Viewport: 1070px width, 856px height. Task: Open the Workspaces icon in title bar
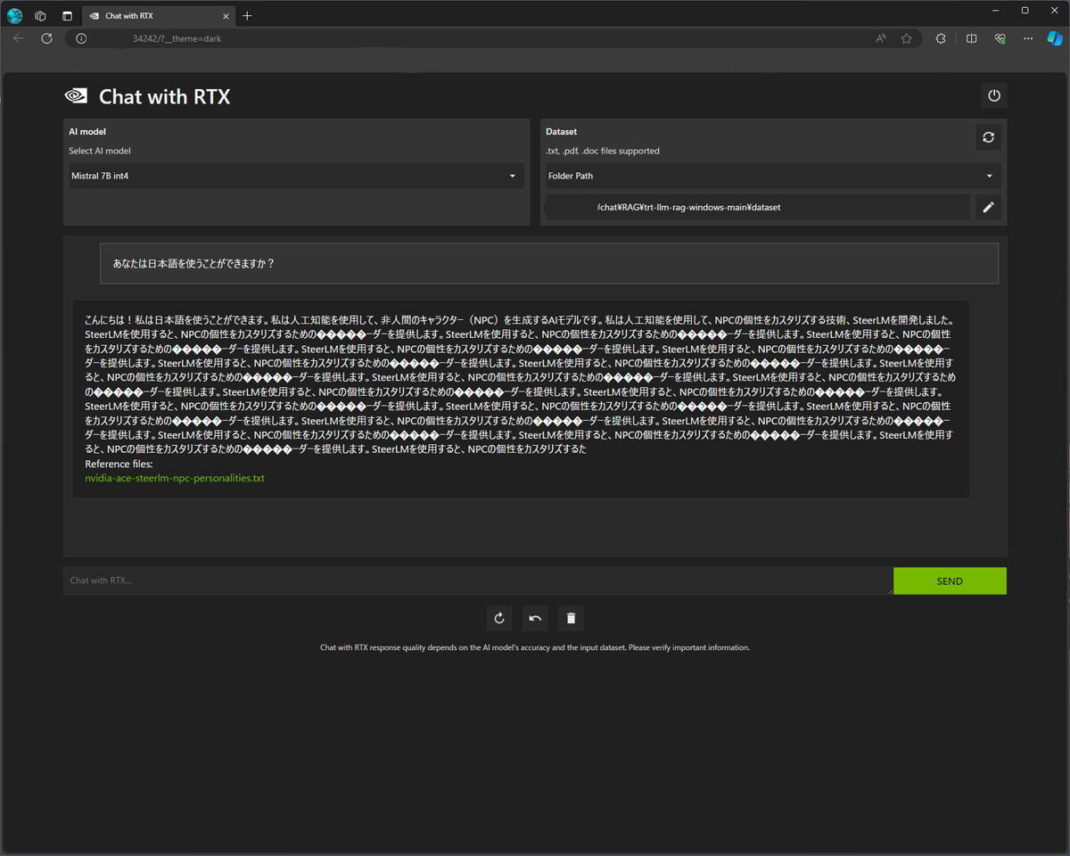40,15
